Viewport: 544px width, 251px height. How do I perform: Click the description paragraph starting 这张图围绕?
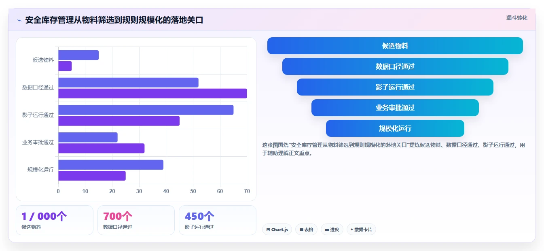pyautogui.click(x=394, y=149)
